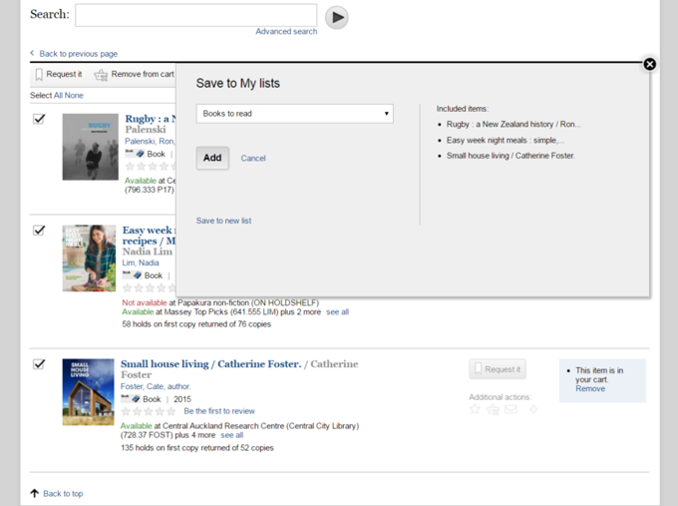Image resolution: width=678 pixels, height=506 pixels.
Task: Click the star icon under Additional actions
Action: (x=476, y=409)
